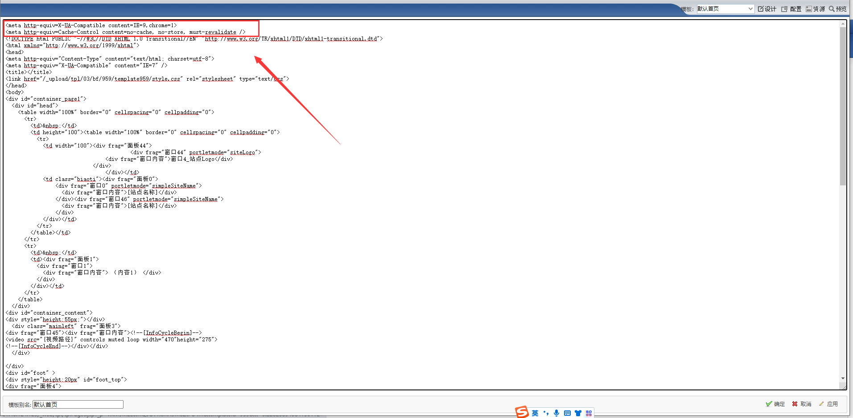Click the 模板别名 input field

78,405
